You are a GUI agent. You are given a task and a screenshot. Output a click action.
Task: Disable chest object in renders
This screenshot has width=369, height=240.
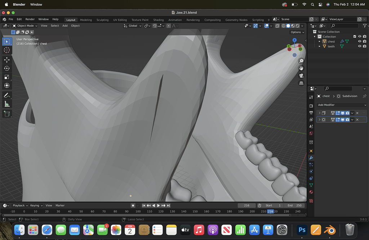(365, 42)
